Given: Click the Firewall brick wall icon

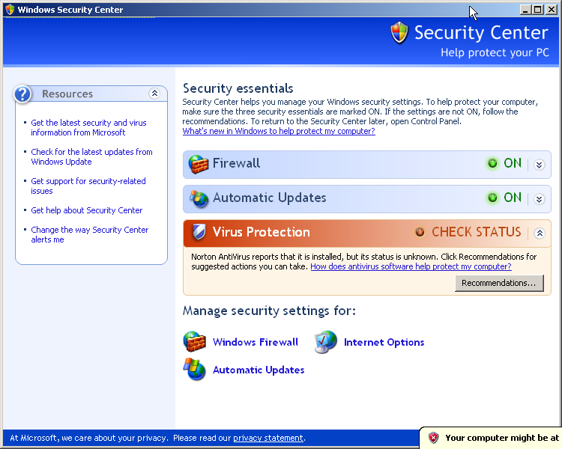Looking at the screenshot, I should pyautogui.click(x=199, y=165).
